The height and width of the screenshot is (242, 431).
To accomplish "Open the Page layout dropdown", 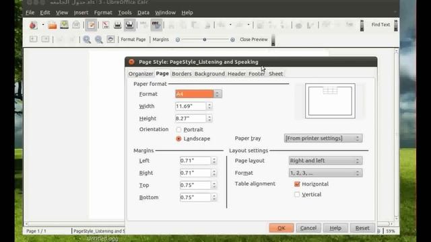I will 325,161.
